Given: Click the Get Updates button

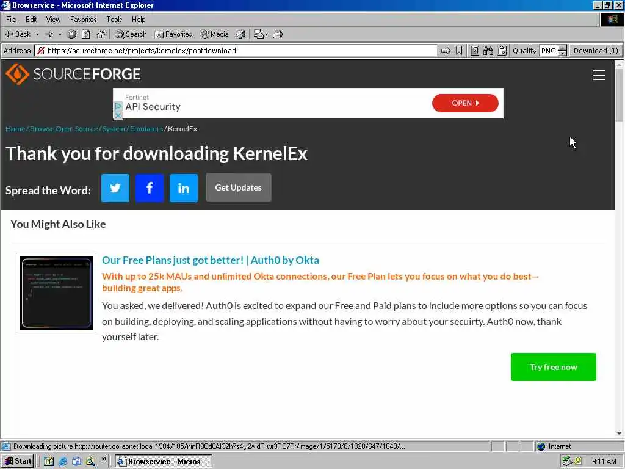Looking at the screenshot, I should tap(239, 187).
